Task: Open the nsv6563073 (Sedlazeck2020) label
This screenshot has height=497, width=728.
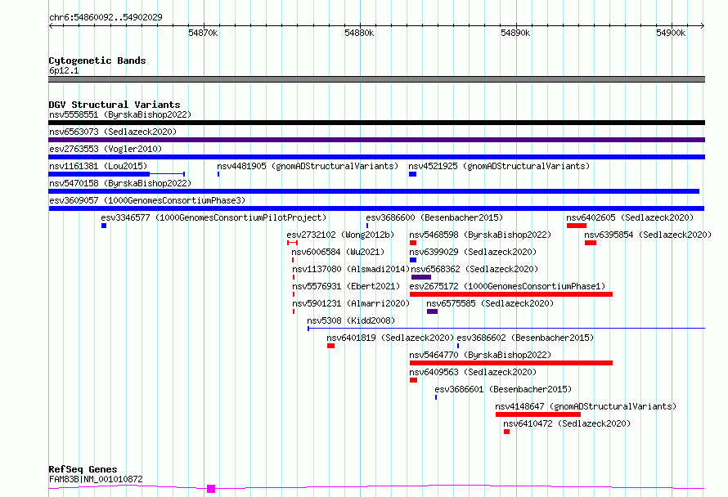Action: click(113, 132)
